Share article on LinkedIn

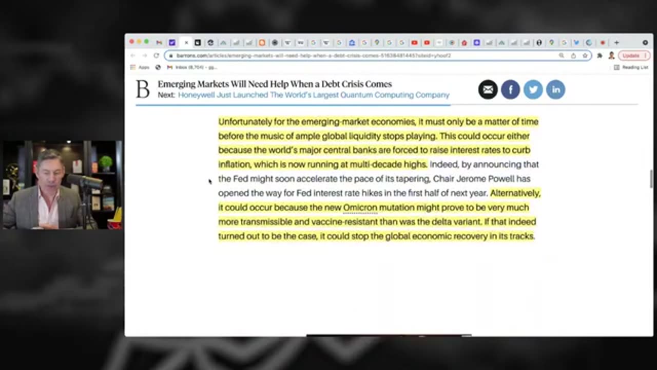[555, 89]
